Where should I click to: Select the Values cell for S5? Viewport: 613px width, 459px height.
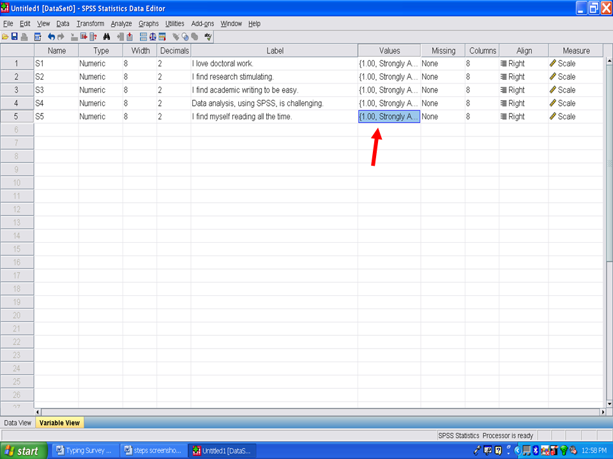(389, 117)
